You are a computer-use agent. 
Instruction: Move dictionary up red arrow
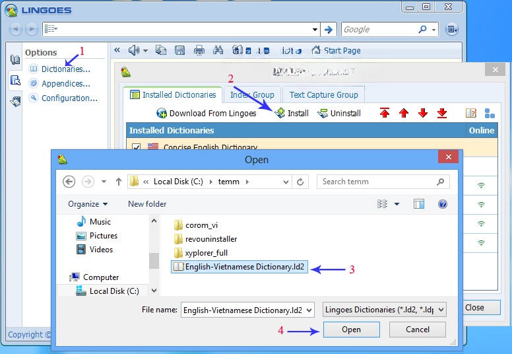[x=404, y=113]
